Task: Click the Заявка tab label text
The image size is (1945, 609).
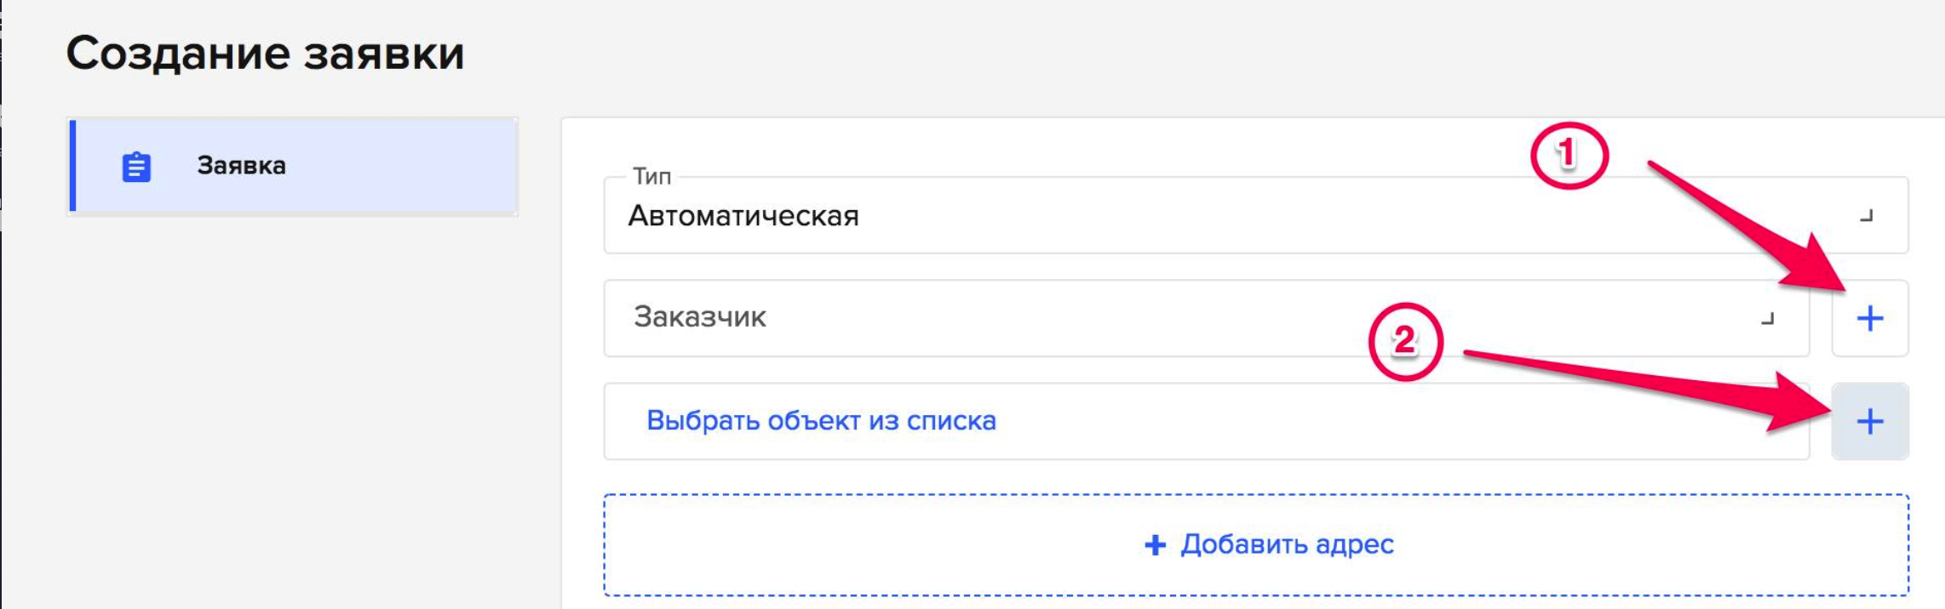Action: pos(242,166)
